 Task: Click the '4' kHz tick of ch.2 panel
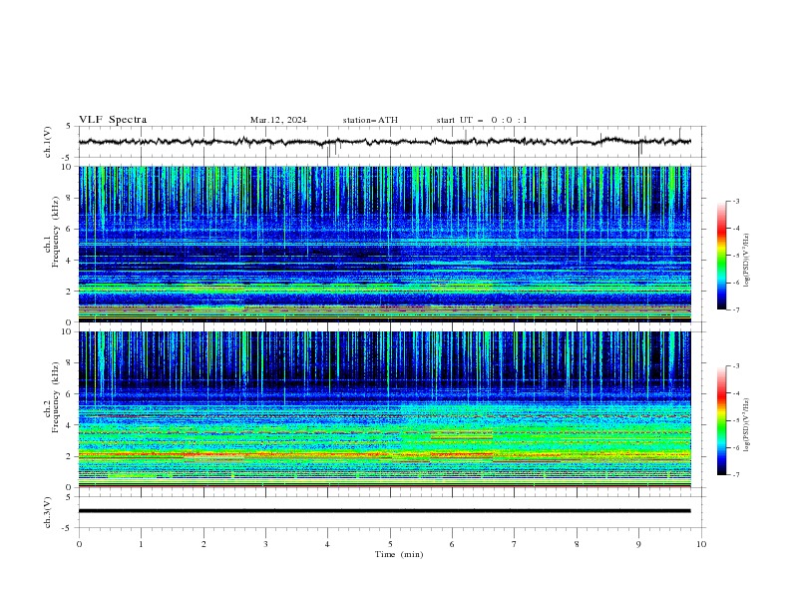pos(71,425)
